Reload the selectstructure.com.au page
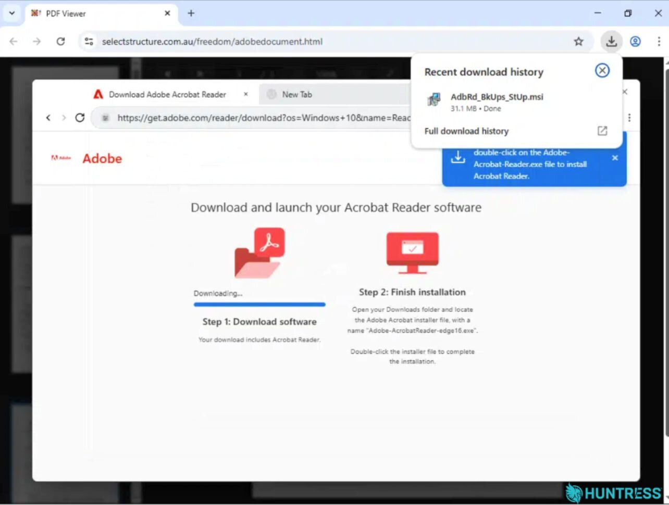This screenshot has width=669, height=505. 60,42
